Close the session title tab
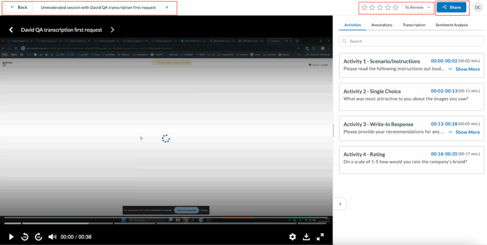Screen dimensions: 487x245 166,8
